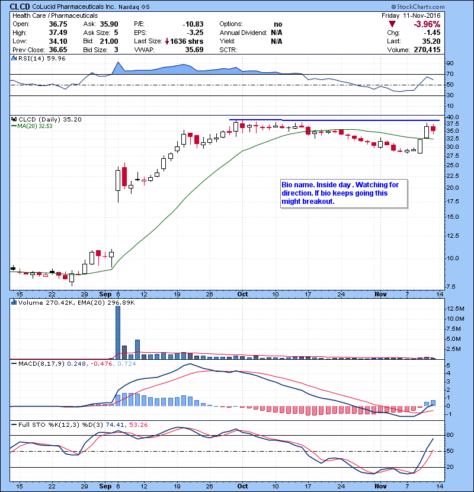This screenshot has width=474, height=492.
Task: Click the P/E value -10.83
Action: pyautogui.click(x=193, y=24)
